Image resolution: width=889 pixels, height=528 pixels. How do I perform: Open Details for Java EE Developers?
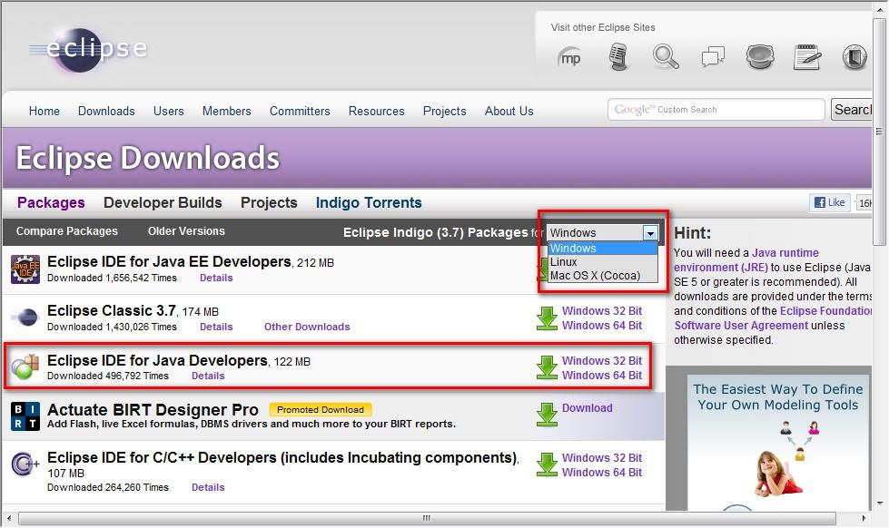click(216, 278)
